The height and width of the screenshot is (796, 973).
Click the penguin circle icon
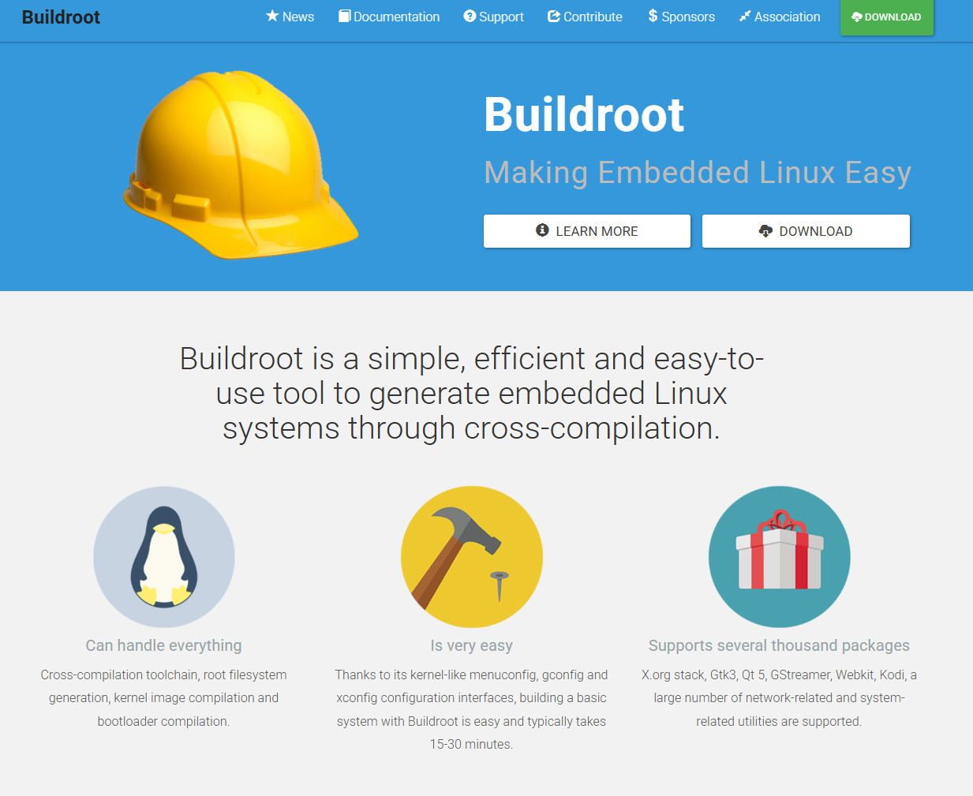coord(164,557)
